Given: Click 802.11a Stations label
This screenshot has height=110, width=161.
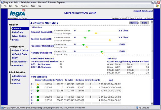Looking at the screenshot, I should coord(41,64).
